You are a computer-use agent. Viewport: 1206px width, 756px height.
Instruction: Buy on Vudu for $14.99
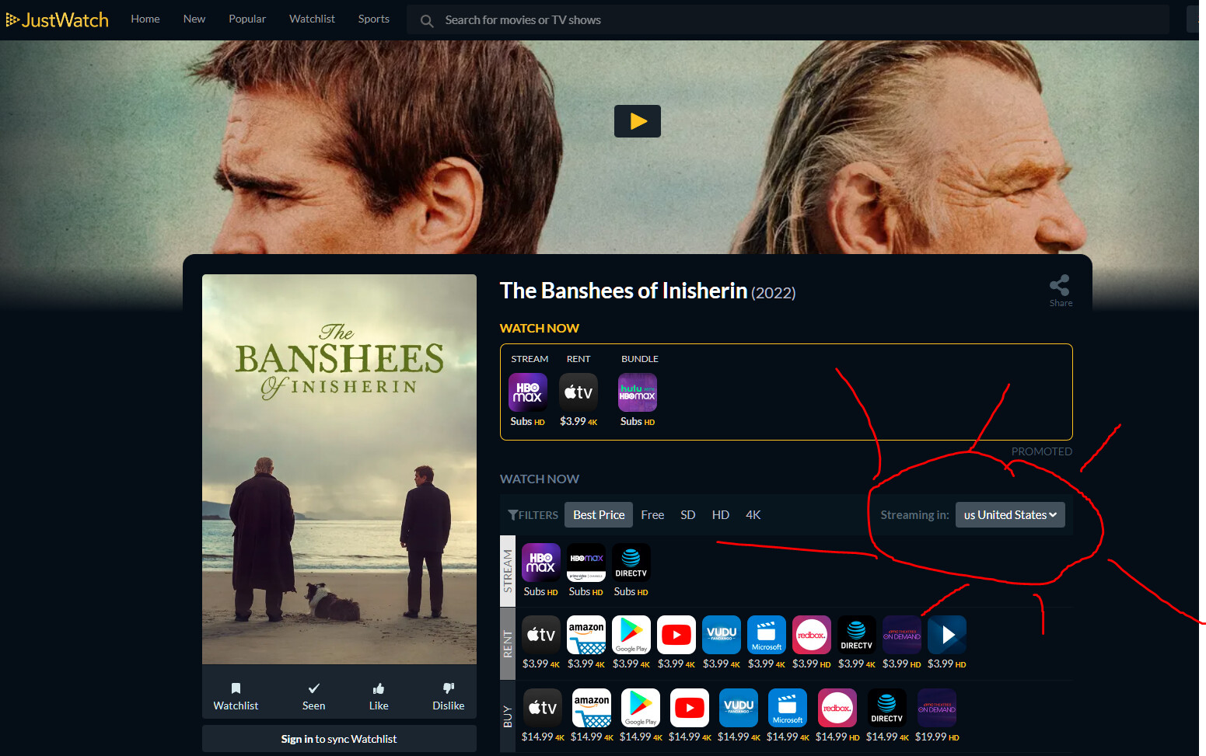point(739,708)
